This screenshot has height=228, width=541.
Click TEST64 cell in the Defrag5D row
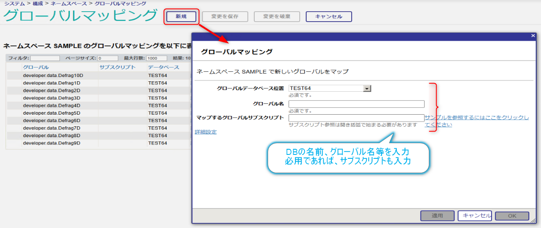[x=158, y=113]
